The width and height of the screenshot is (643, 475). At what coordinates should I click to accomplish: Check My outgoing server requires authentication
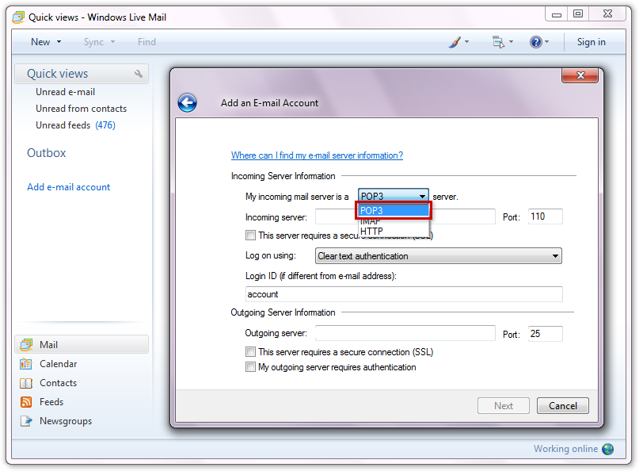click(250, 366)
